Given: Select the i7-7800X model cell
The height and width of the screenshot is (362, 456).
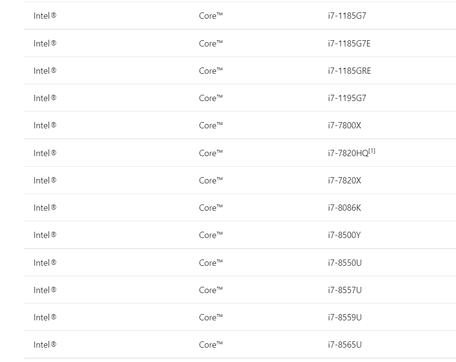Looking at the screenshot, I should [344, 125].
